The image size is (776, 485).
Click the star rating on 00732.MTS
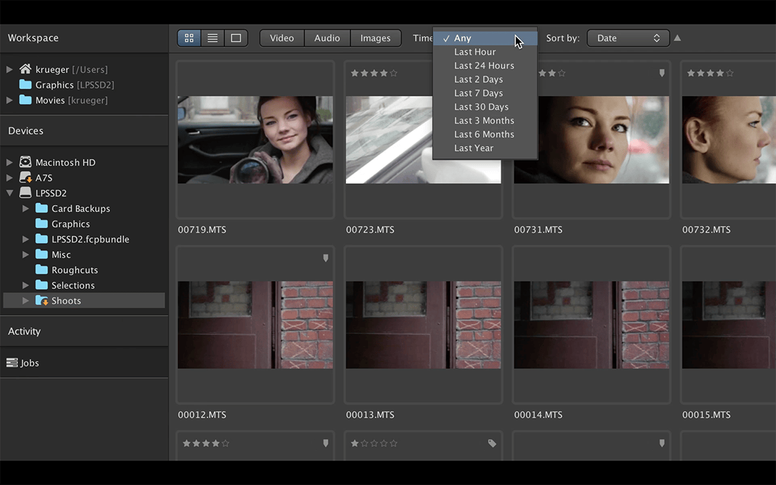[x=710, y=74]
